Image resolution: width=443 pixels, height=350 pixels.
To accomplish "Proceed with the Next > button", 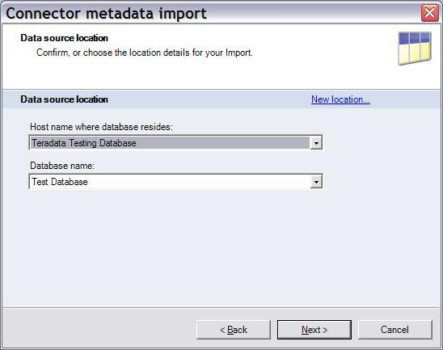I will 314,330.
